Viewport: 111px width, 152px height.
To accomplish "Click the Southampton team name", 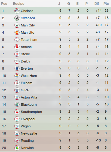I will pyautogui.click(x=31, y=112).
